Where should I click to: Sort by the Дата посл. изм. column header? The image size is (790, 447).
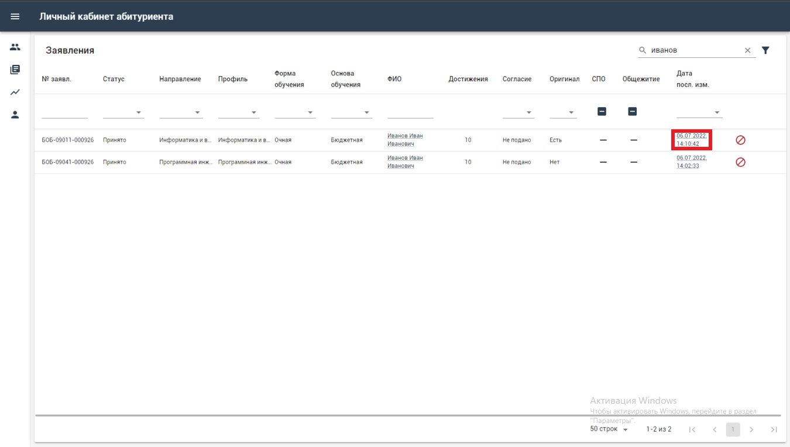(693, 79)
